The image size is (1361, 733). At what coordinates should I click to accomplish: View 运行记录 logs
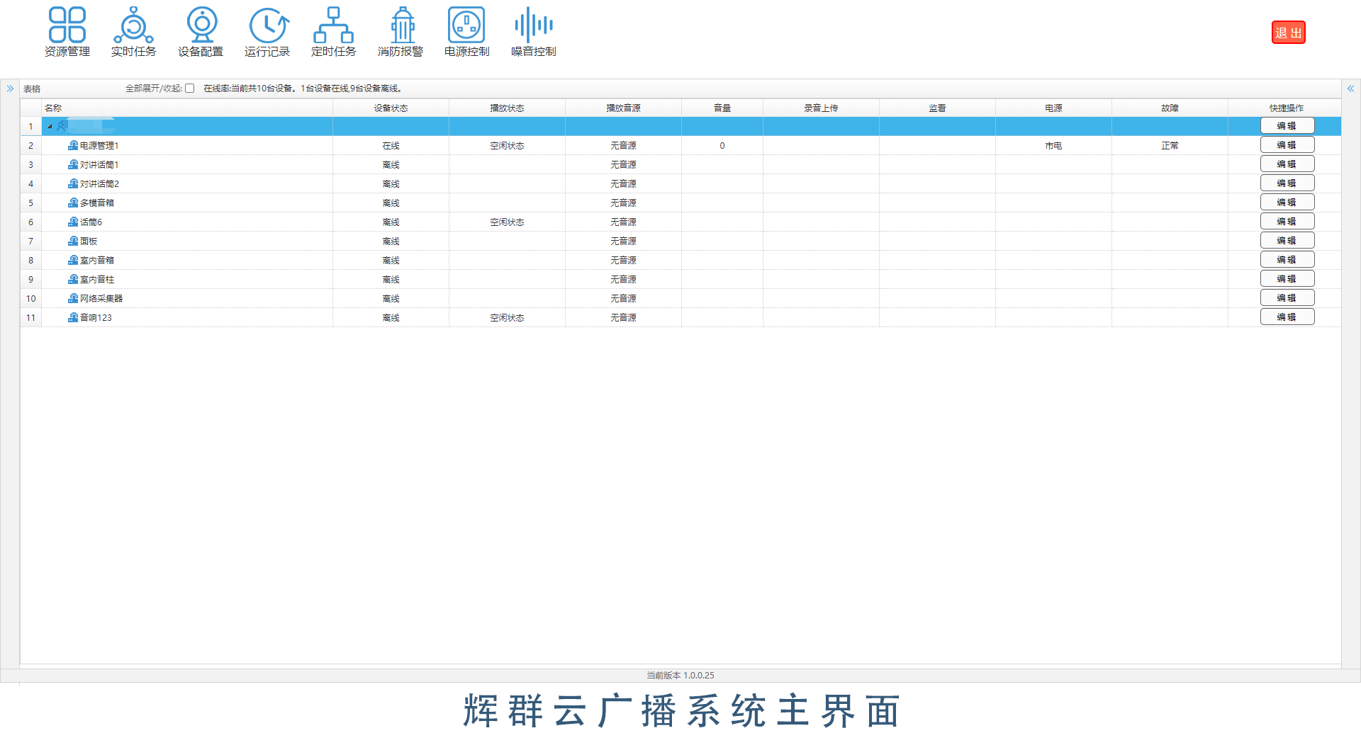coord(267,31)
